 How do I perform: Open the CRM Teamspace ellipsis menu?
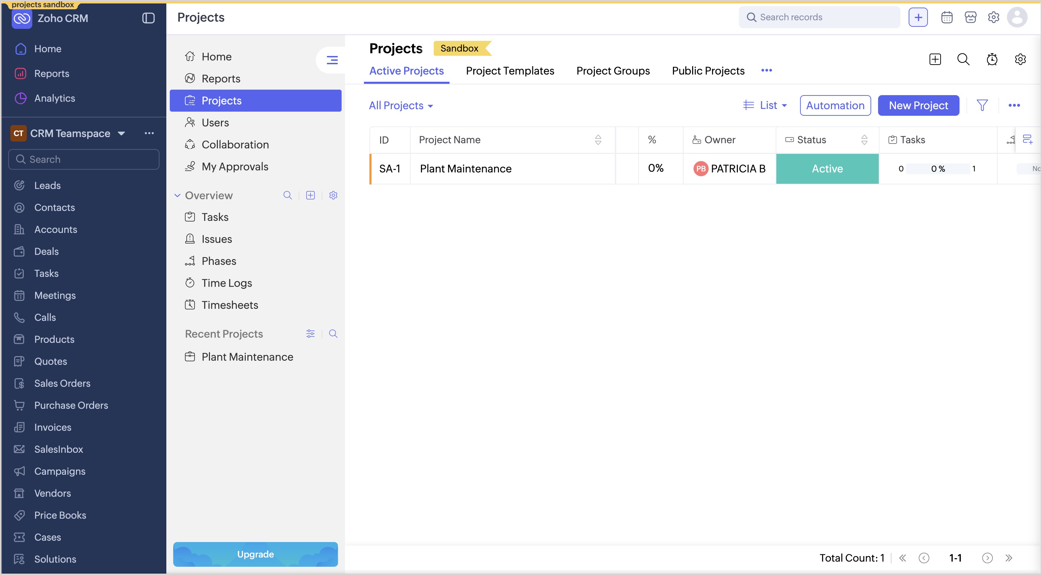[149, 133]
